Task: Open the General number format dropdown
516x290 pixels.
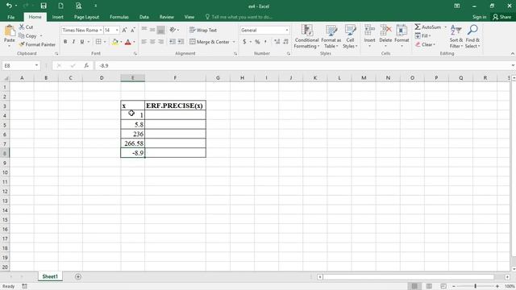Action: pyautogui.click(x=287, y=30)
